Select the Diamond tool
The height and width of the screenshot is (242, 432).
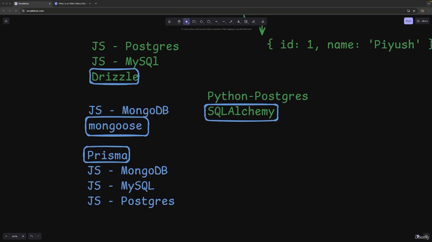(201, 22)
